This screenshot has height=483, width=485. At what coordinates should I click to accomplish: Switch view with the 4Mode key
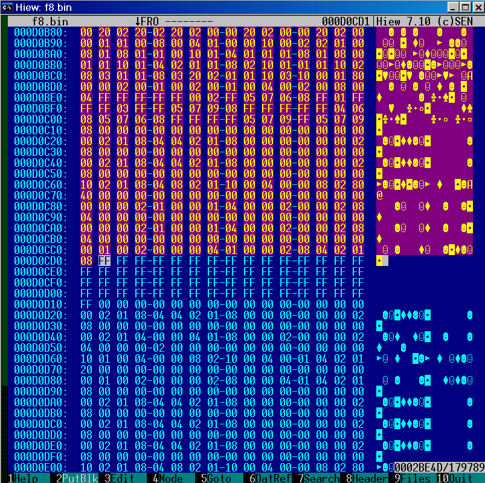170,478
